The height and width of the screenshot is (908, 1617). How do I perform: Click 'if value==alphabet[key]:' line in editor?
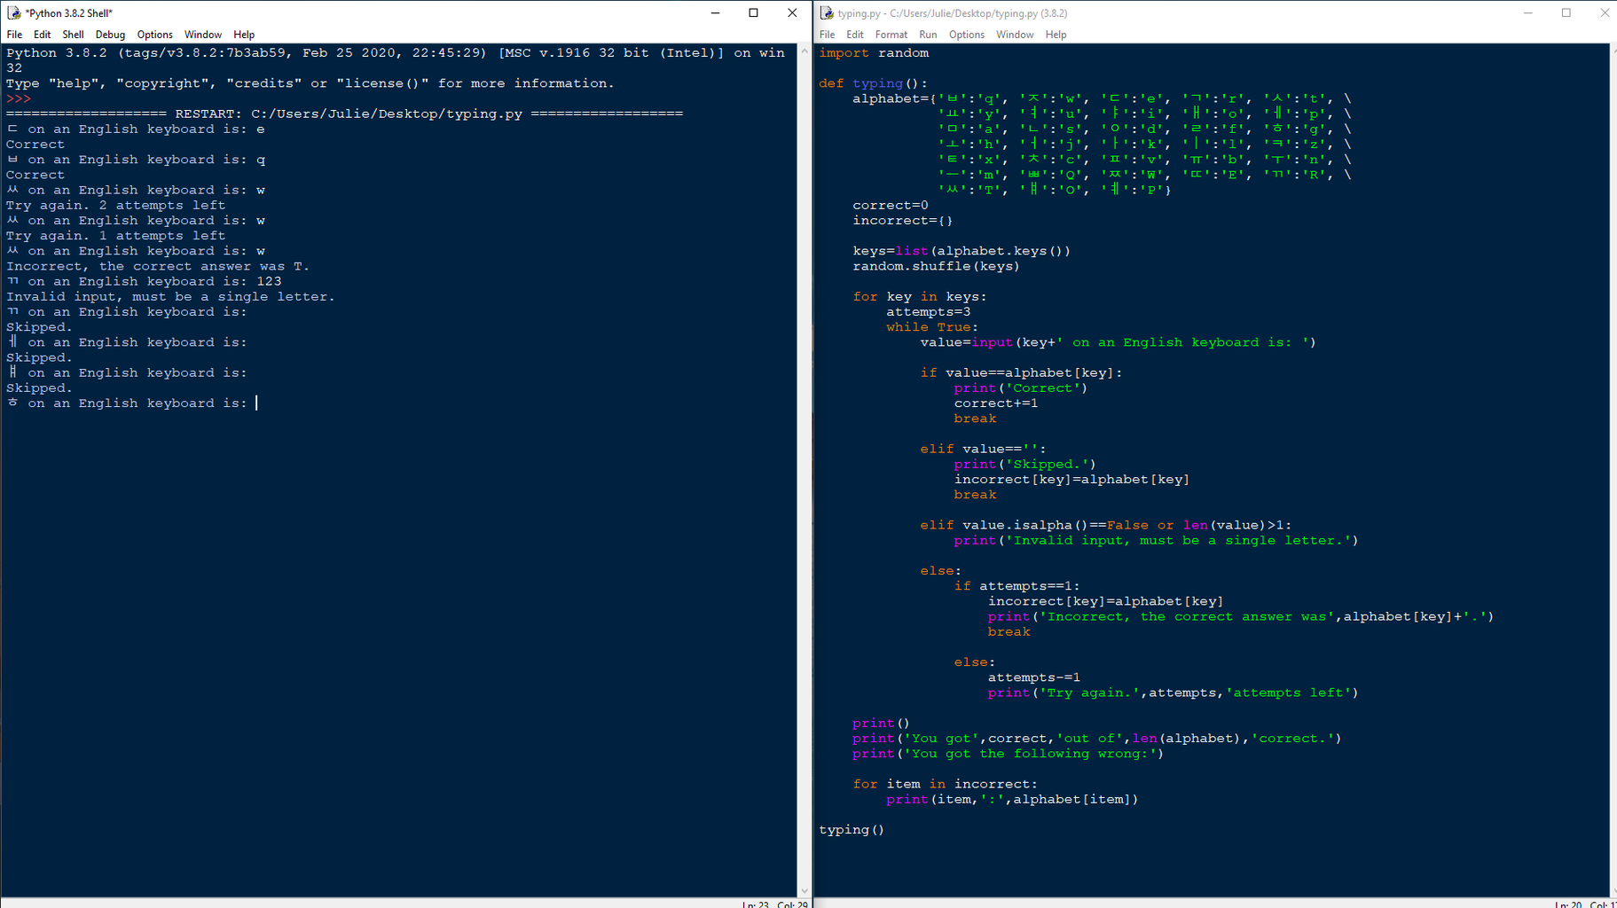point(1021,373)
